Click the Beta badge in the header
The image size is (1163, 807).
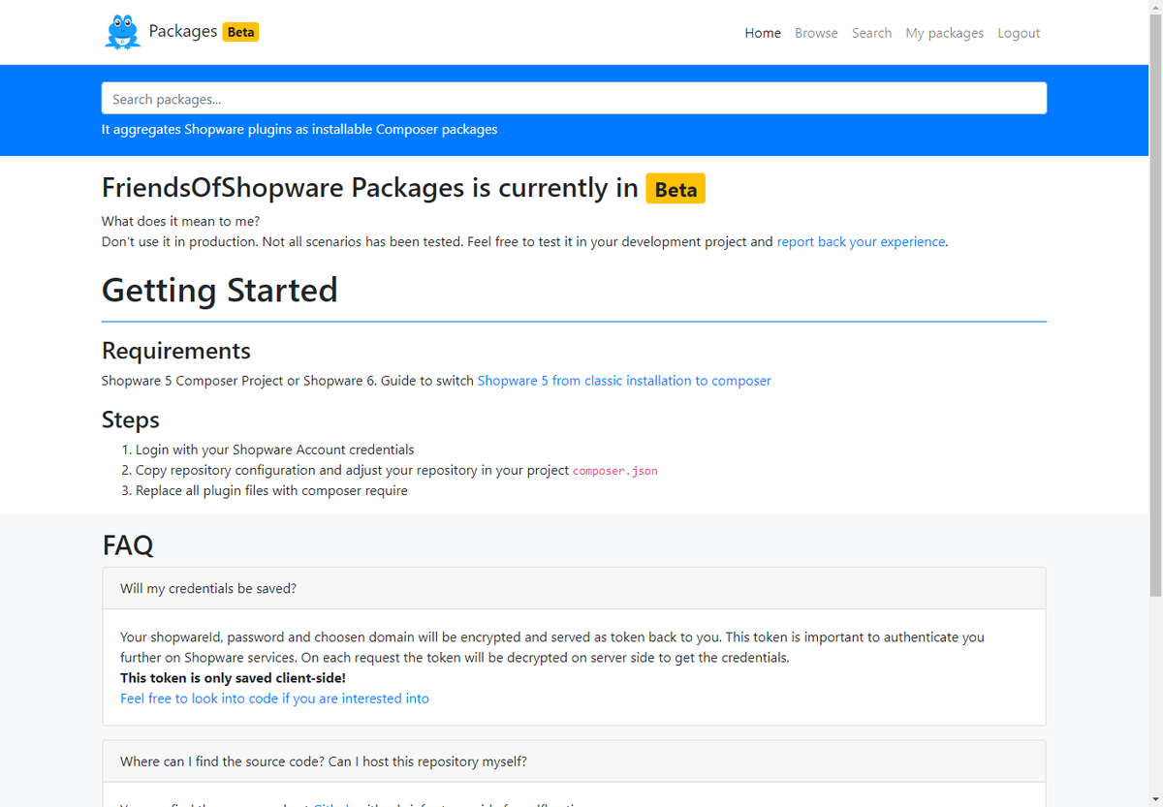240,32
